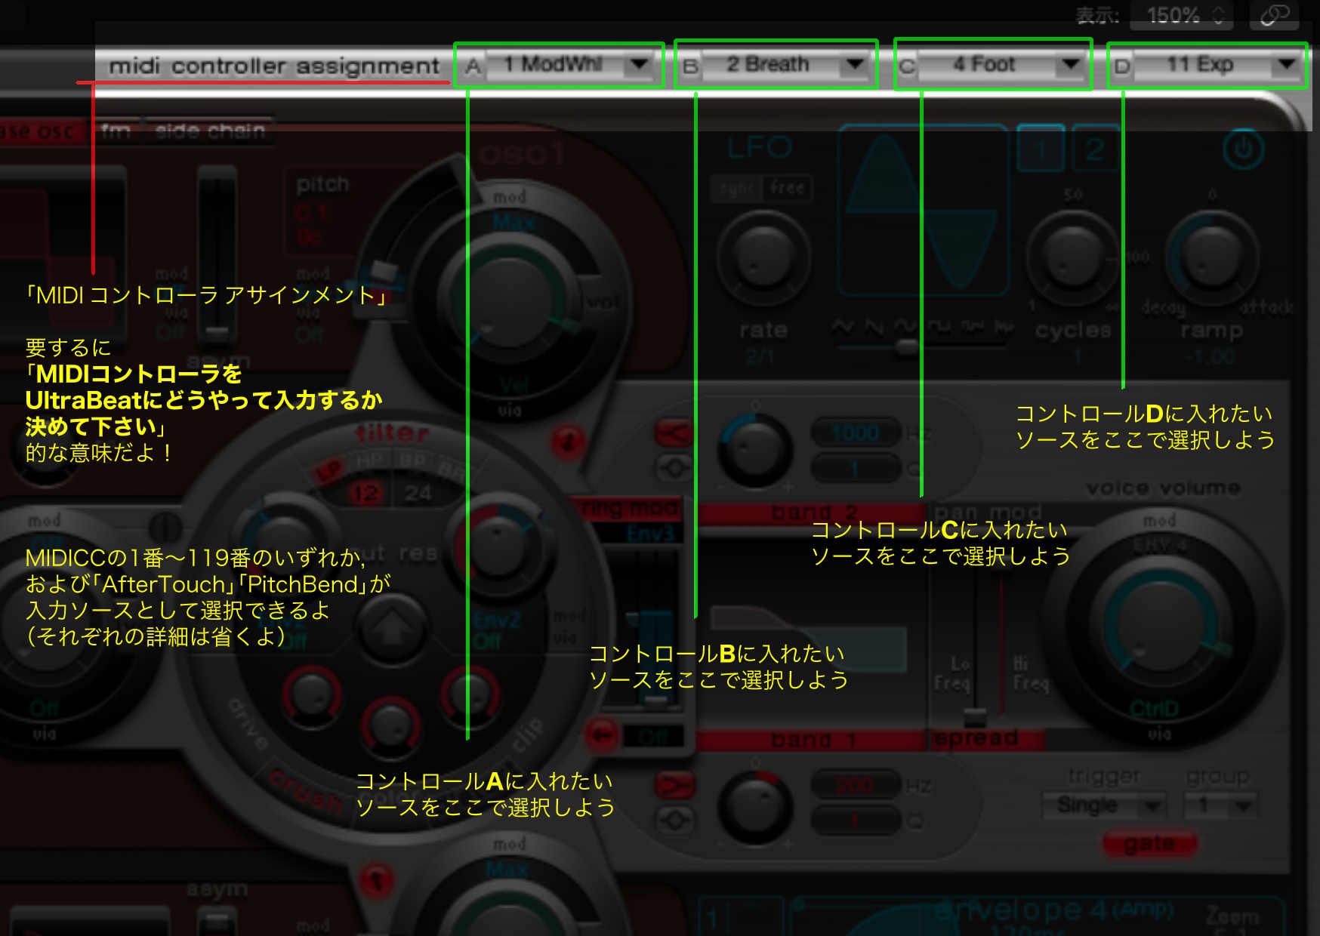The height and width of the screenshot is (936, 1320).
Task: Click the link icon beside view size
Action: tap(1273, 15)
